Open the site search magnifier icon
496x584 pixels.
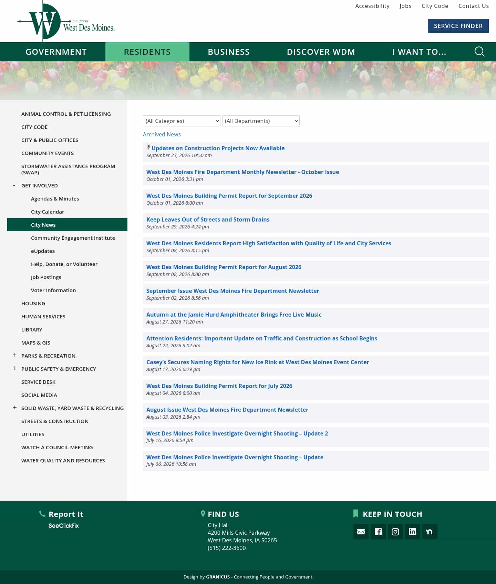pyautogui.click(x=479, y=52)
